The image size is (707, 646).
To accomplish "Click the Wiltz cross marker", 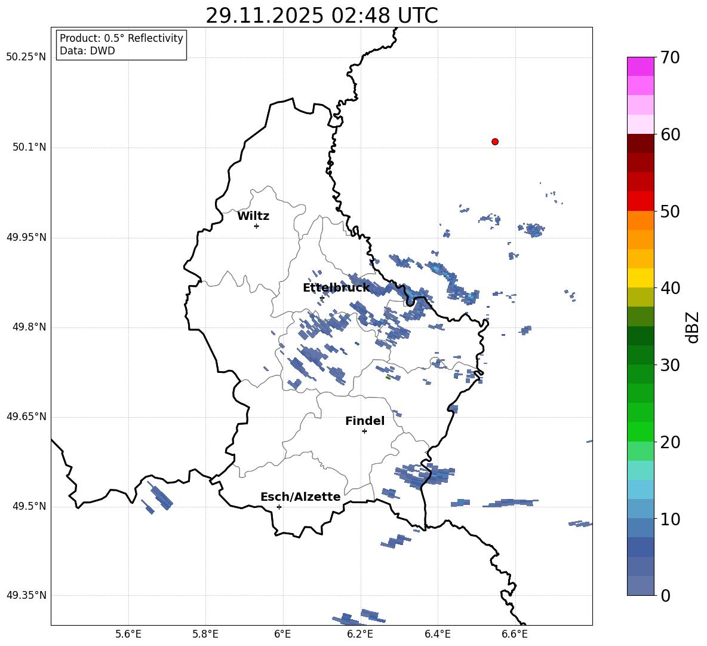I will click(x=256, y=226).
